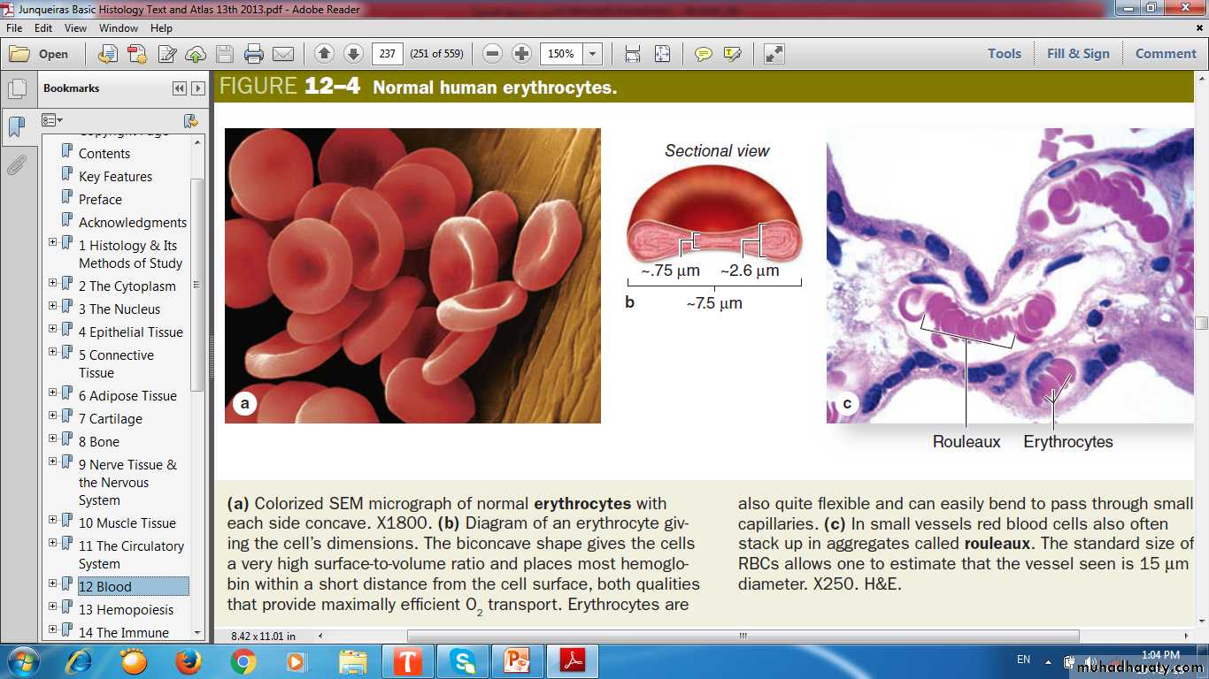
Task: Go to previous page with up arrow
Action: [324, 54]
